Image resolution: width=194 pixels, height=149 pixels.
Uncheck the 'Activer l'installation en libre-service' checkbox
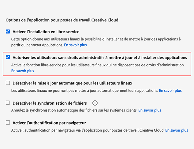[8, 32]
